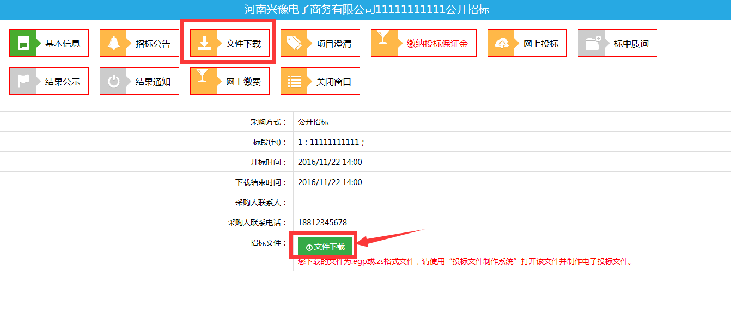731x313 pixels.
Task: Click the 关闭窗口 label to close window
Action: point(334,82)
